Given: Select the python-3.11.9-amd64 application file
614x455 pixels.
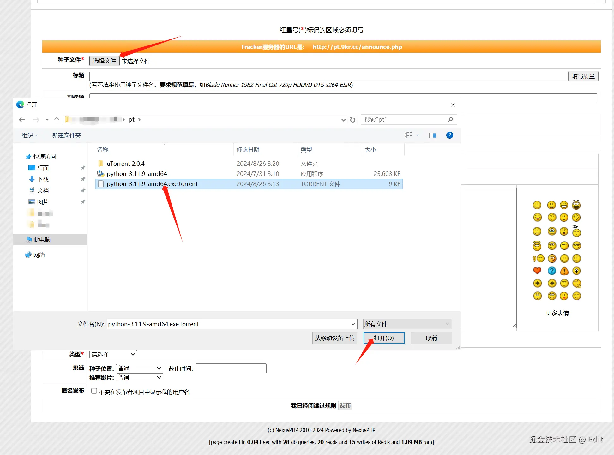Looking at the screenshot, I should pyautogui.click(x=137, y=174).
